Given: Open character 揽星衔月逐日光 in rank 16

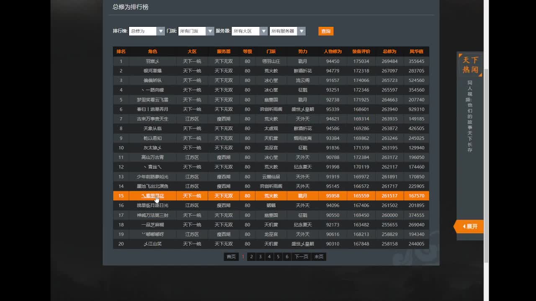Looking at the screenshot, I should 152,205.
